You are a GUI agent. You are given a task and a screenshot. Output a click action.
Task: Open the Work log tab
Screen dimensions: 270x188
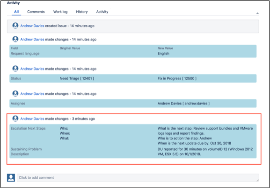point(60,12)
